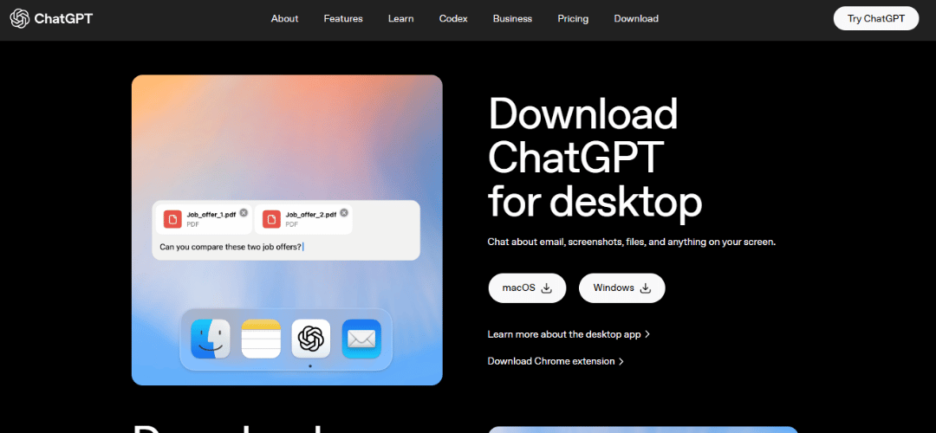Click the Job_offer_1.pdf red file icon
The height and width of the screenshot is (433, 936).
point(173,219)
